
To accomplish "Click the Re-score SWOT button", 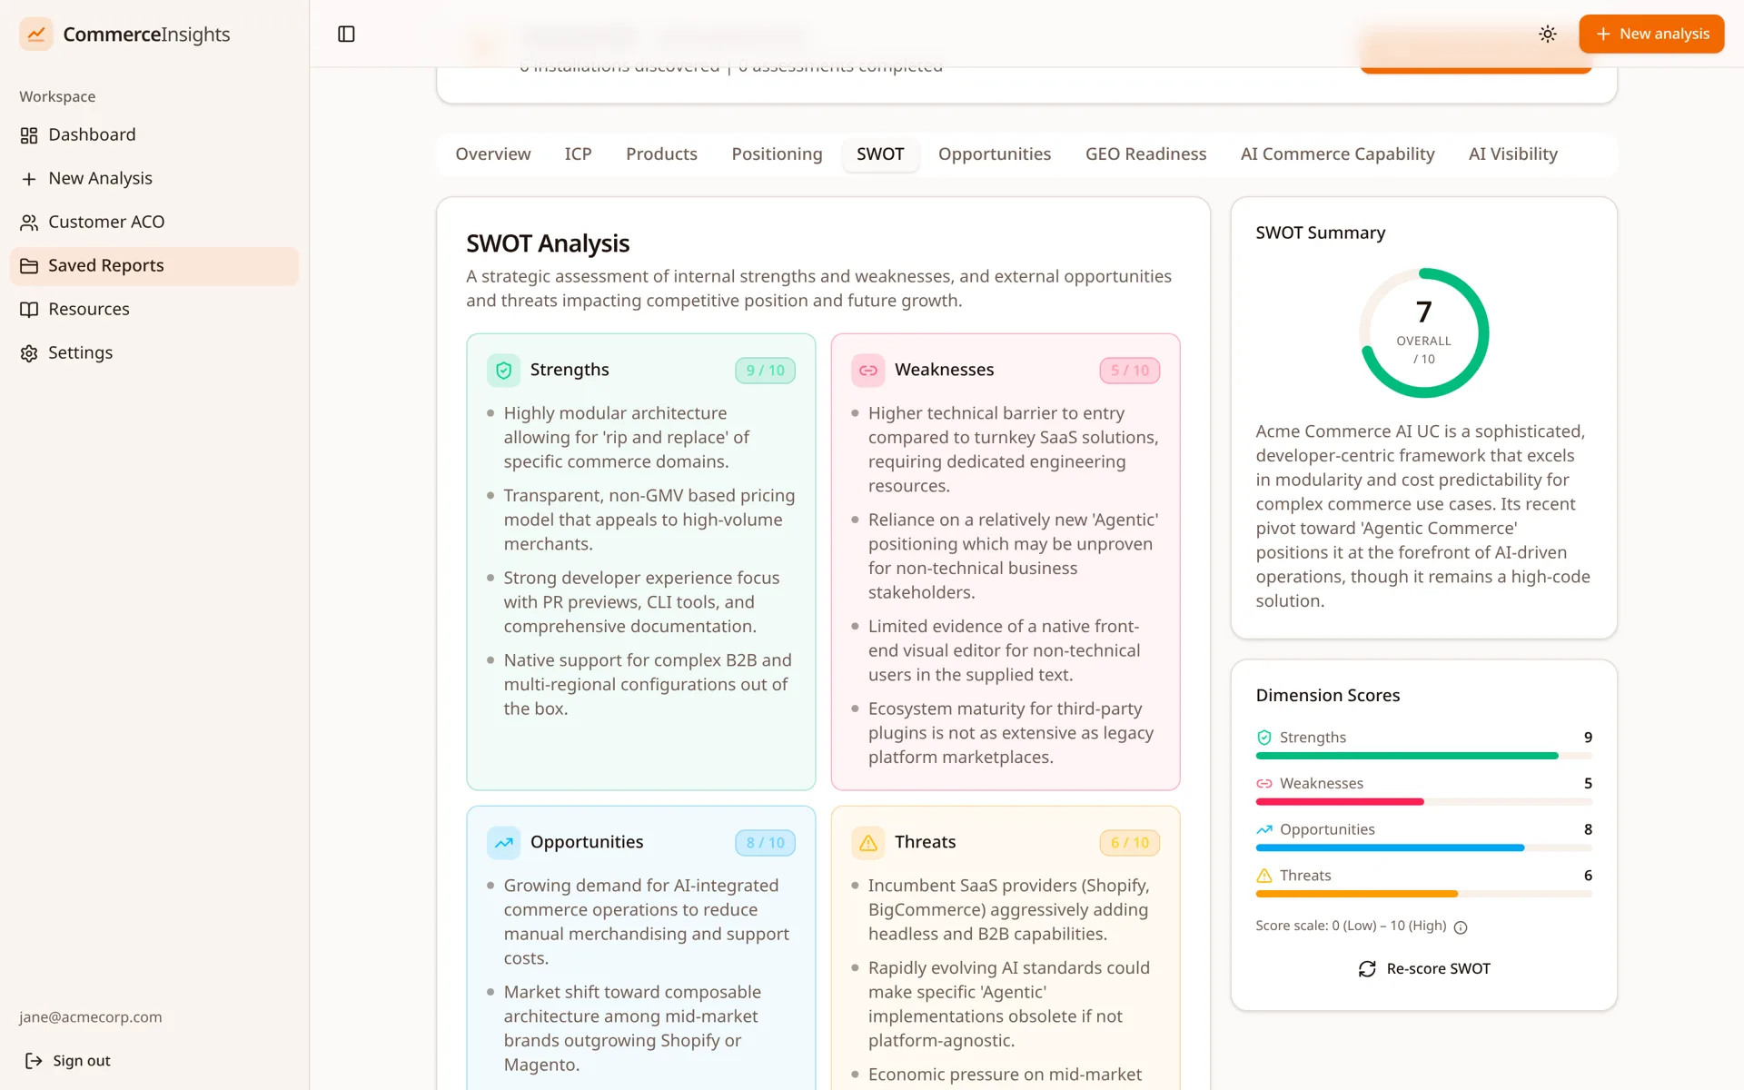I will pyautogui.click(x=1423, y=968).
